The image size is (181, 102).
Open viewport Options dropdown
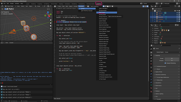click(x=49, y=9)
